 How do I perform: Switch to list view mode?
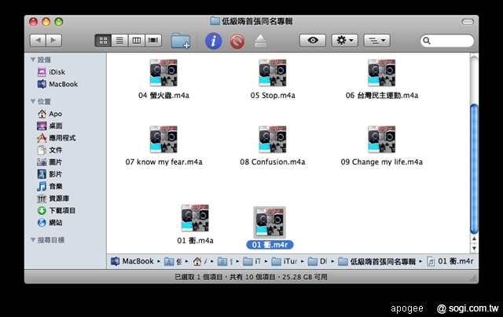click(119, 41)
